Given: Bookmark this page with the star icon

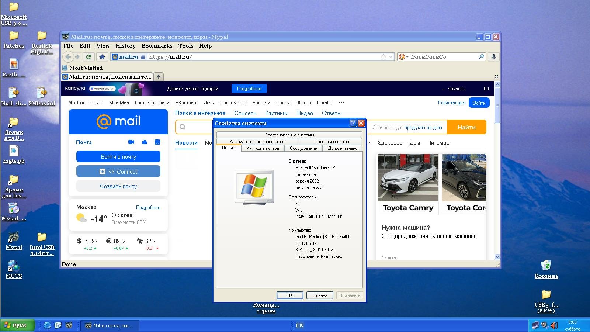Looking at the screenshot, I should [383, 57].
